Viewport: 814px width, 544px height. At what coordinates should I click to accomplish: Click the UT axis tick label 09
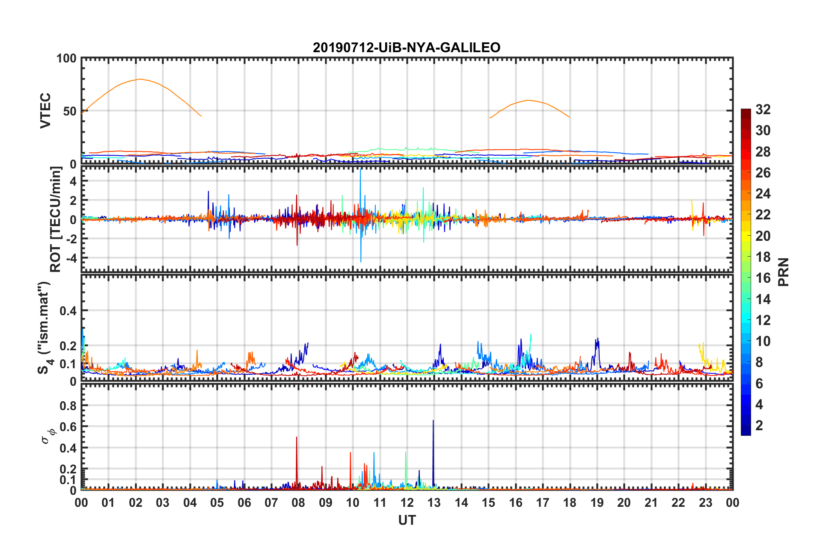tap(326, 503)
